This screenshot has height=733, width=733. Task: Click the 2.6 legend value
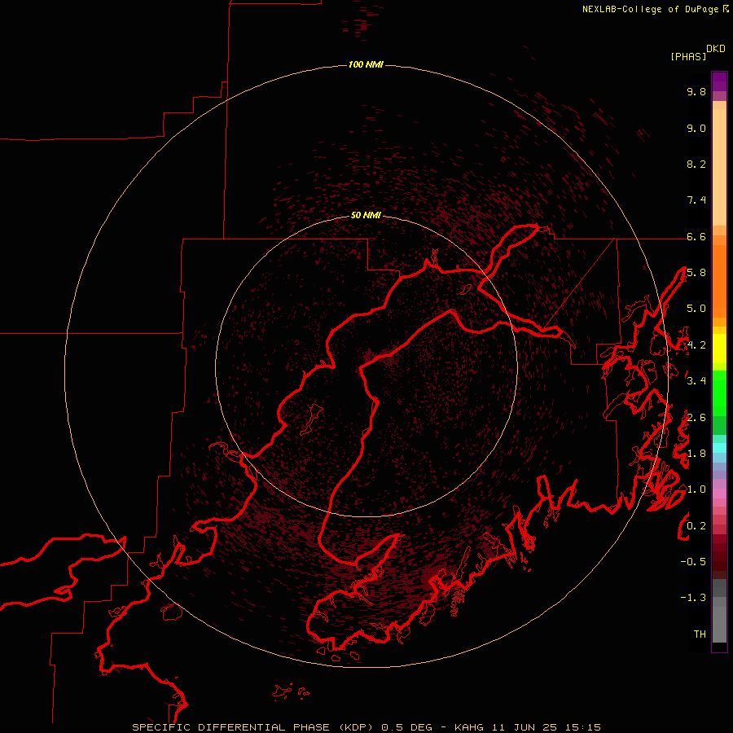(x=696, y=418)
